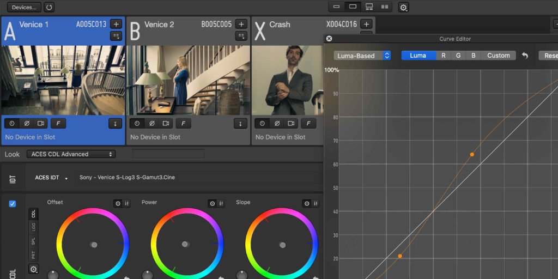Select the R curve tab
558x279 pixels.
(444, 56)
